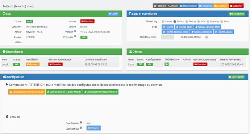Click the Dépendances header icon
The width and height of the screenshot is (250, 134).
pyautogui.click(x=4, y=52)
